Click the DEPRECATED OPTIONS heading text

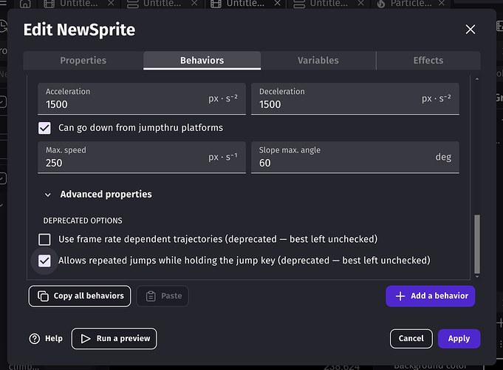tap(83, 221)
